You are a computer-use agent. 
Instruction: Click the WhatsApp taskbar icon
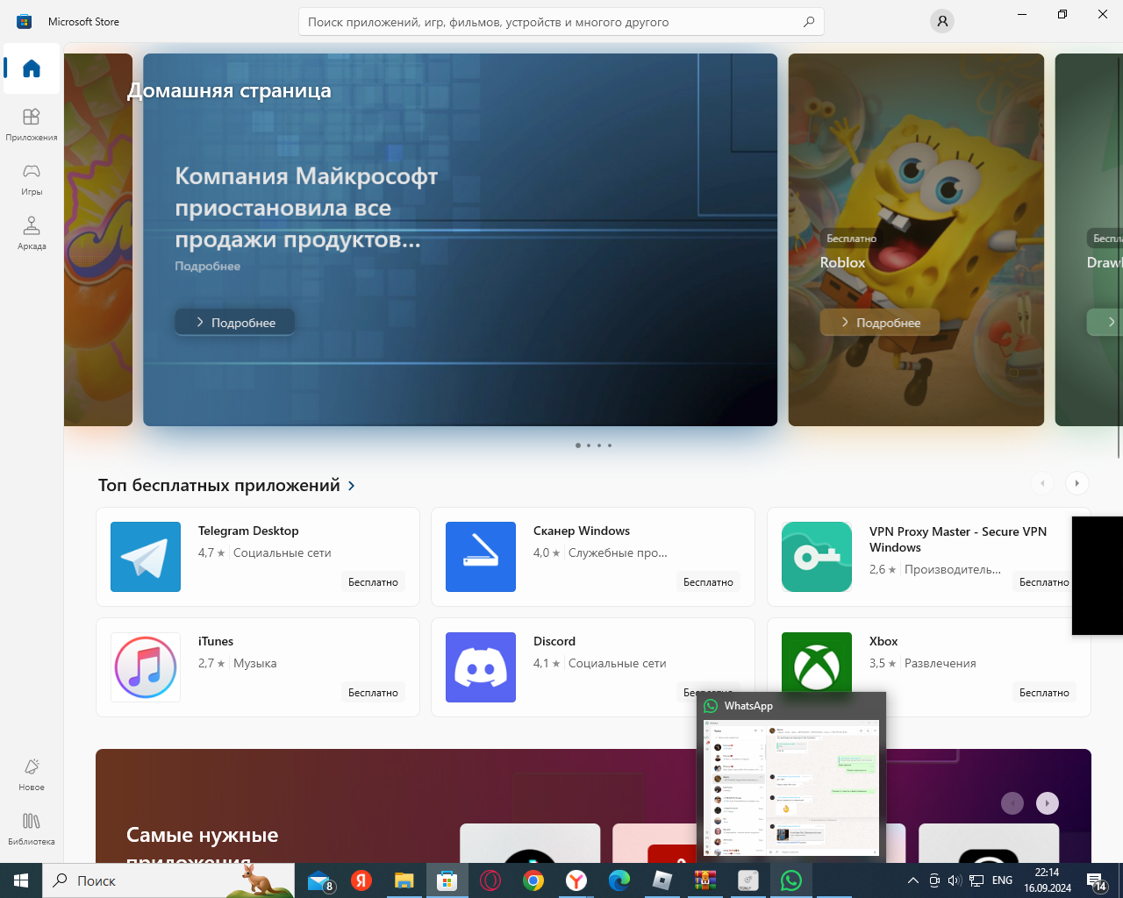click(x=791, y=880)
